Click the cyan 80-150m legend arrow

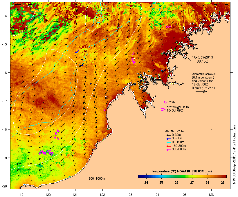coord(169,143)
